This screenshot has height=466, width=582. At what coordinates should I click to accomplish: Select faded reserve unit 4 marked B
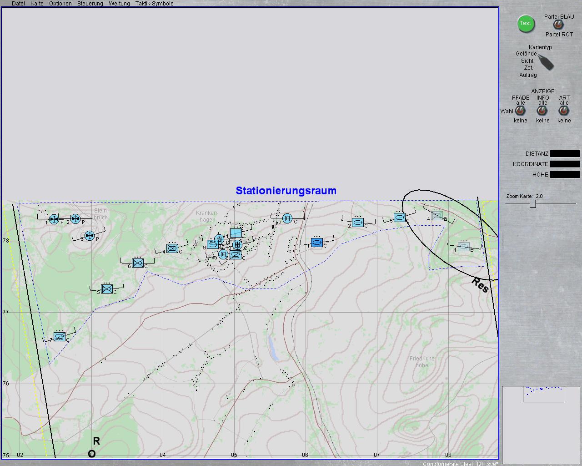click(437, 216)
